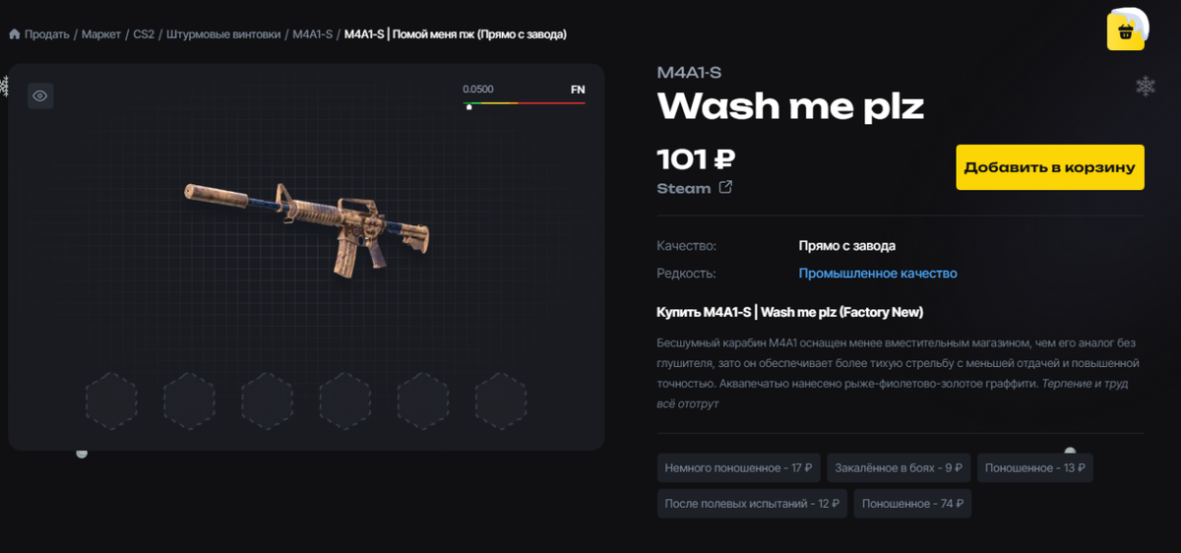The height and width of the screenshot is (553, 1181).
Task: Go to Продать in breadcrumb
Action: (46, 34)
